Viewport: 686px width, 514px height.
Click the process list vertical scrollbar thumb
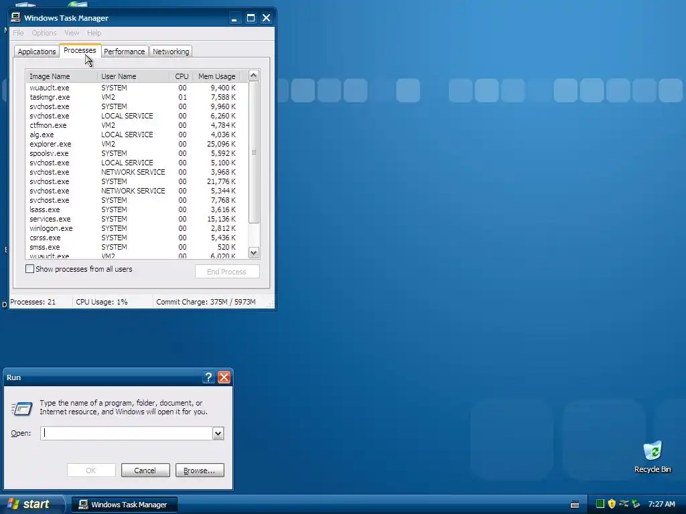(x=254, y=152)
